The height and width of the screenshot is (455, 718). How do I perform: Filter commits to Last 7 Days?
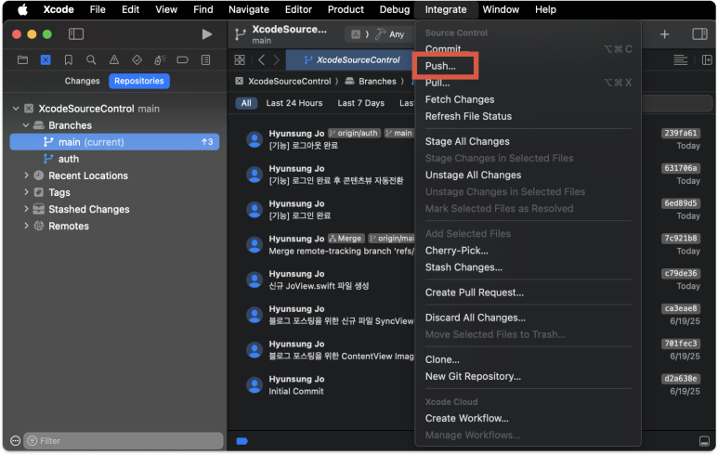coord(360,103)
